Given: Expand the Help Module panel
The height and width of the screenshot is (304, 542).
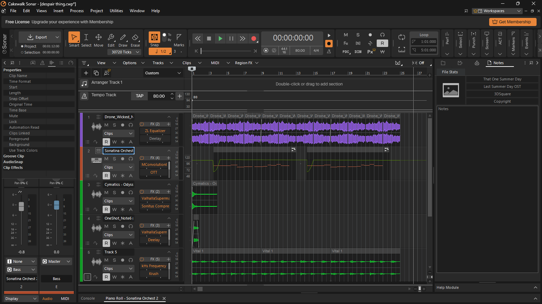Looking at the screenshot, I should point(536,287).
